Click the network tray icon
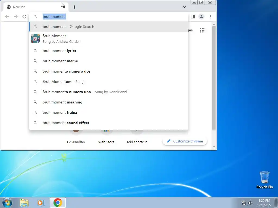The height and width of the screenshot is (208, 278). 244,203
